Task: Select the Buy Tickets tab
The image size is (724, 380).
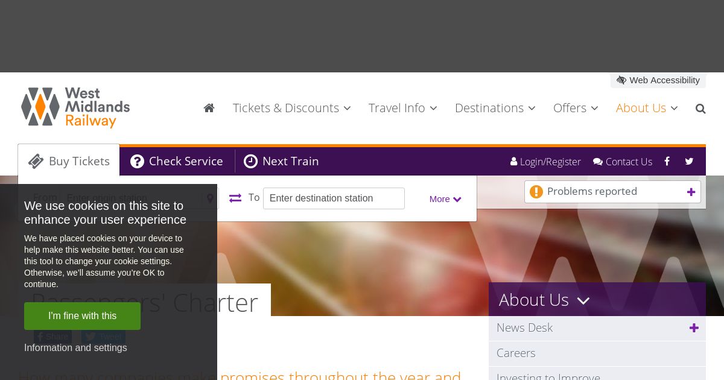Action: [69, 161]
